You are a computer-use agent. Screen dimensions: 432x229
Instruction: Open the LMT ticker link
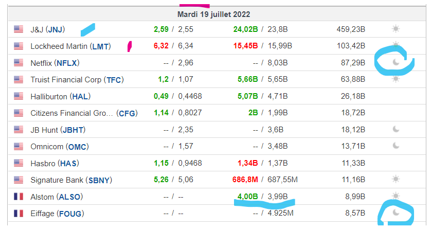coord(100,46)
